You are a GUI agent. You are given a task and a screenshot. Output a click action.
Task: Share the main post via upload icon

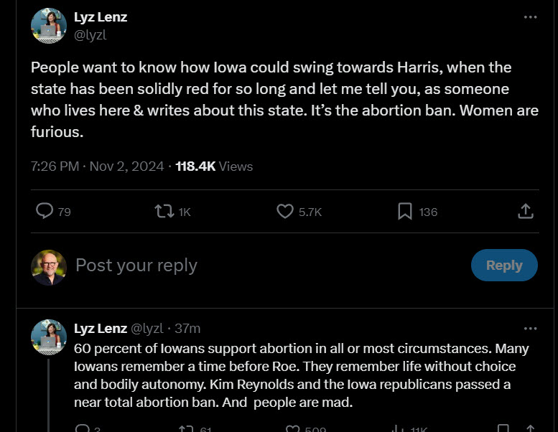click(525, 211)
